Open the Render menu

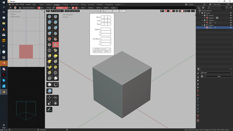coord(22,4)
